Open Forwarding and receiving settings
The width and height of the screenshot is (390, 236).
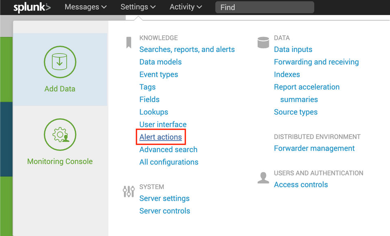[316, 62]
